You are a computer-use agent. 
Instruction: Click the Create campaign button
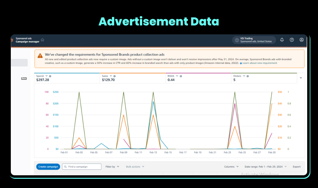coord(48,166)
